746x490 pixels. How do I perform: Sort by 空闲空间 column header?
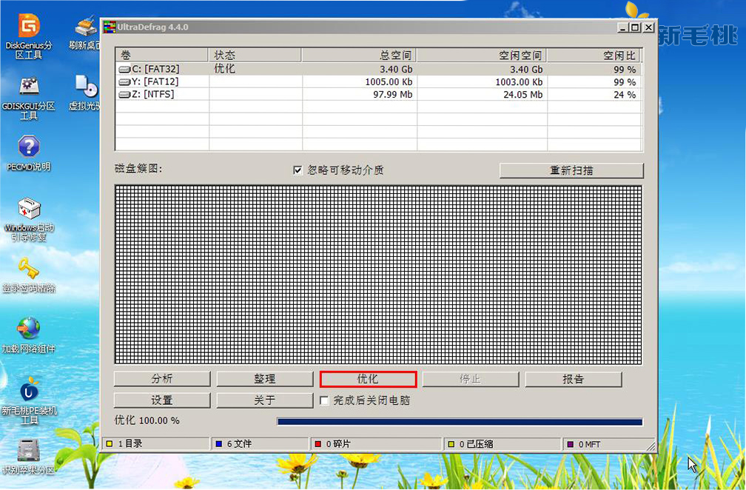tap(482, 56)
